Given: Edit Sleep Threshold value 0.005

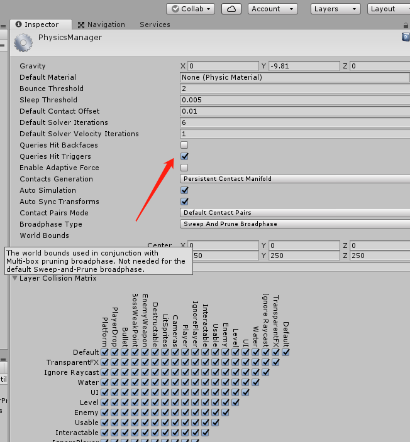Looking at the screenshot, I should (x=295, y=100).
